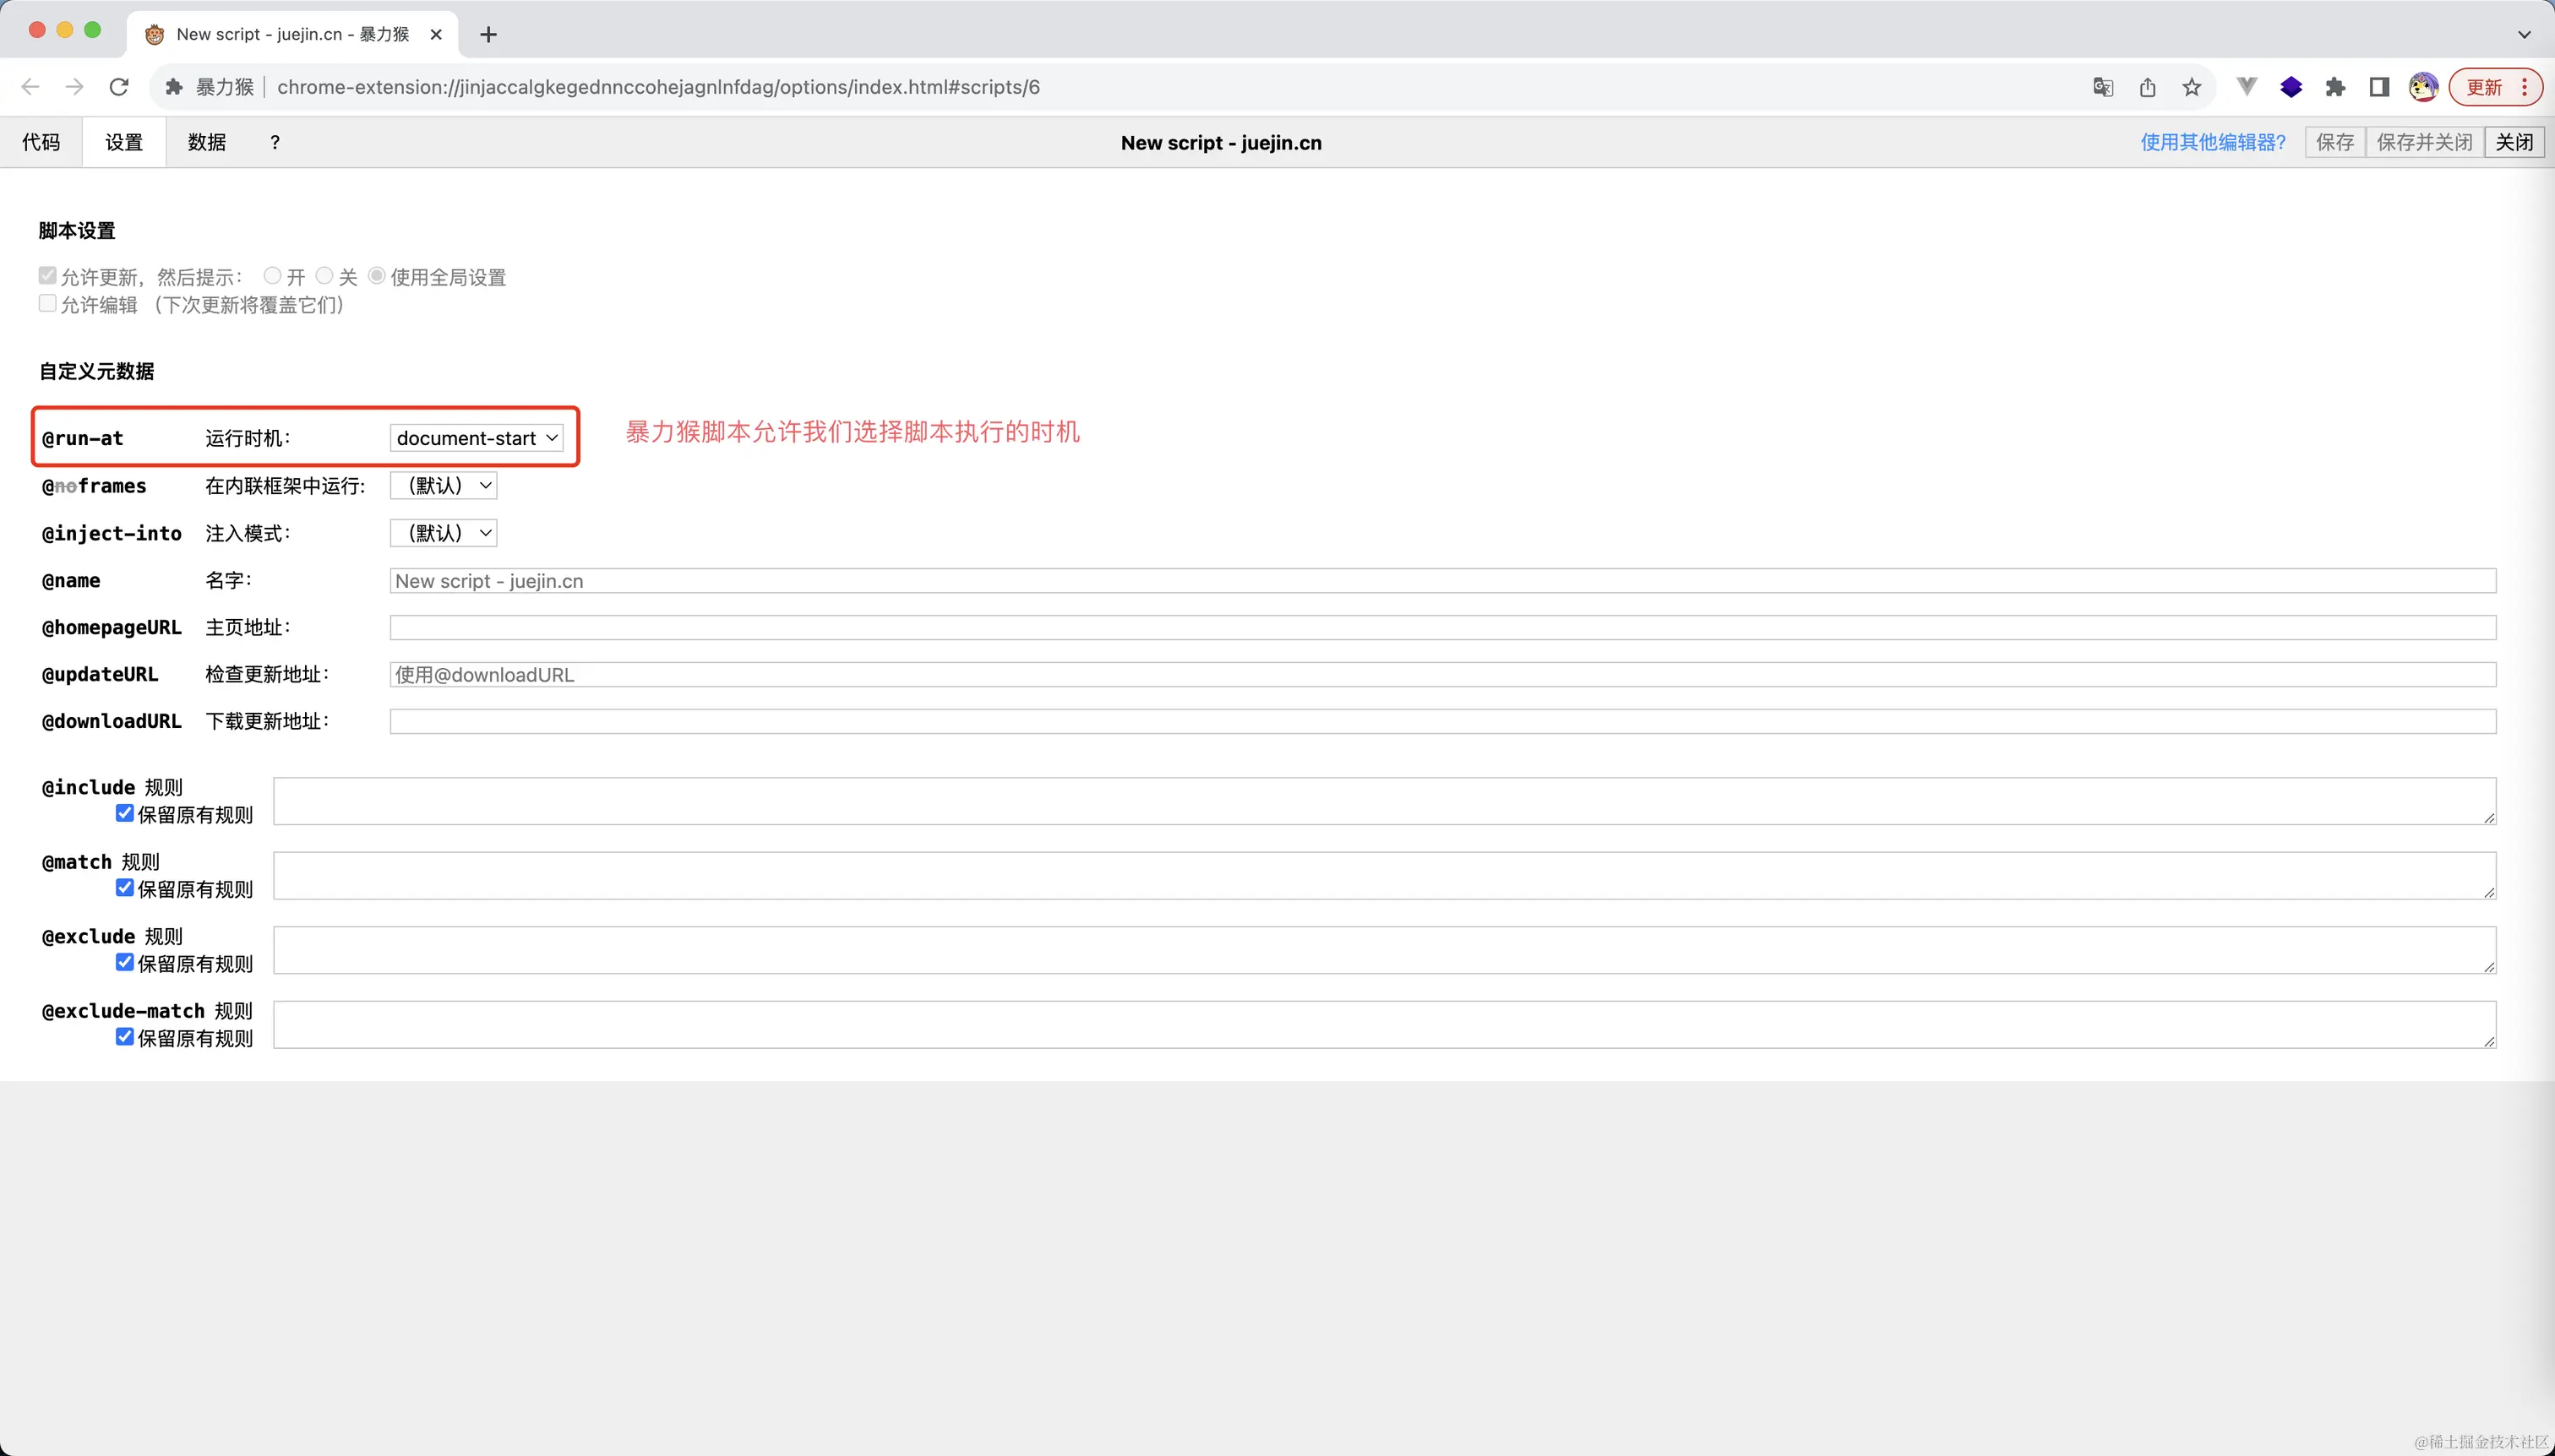Click the 保存并关闭 button
The image size is (2555, 1456).
2424,142
